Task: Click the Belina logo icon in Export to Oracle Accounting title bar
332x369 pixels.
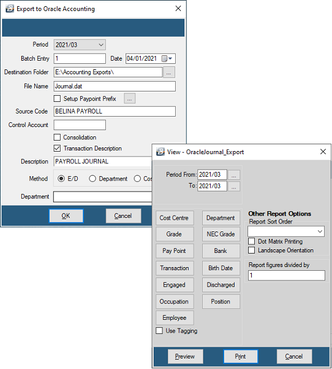Action: (10, 9)
